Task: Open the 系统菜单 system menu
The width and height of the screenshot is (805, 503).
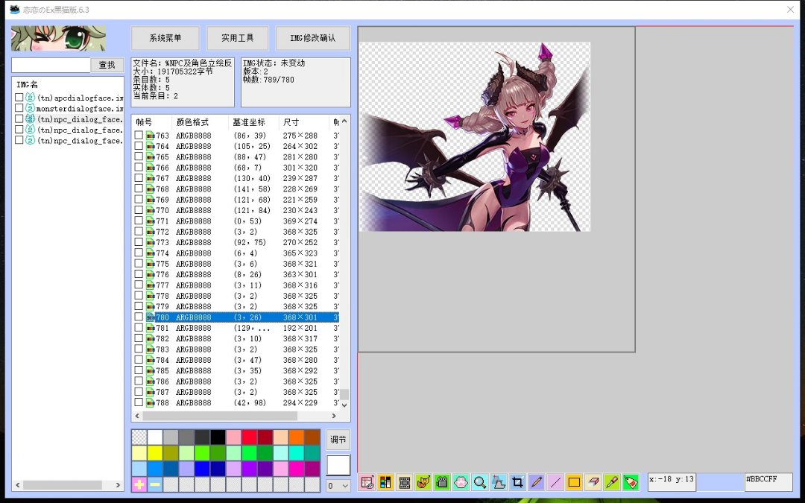Action: point(165,38)
